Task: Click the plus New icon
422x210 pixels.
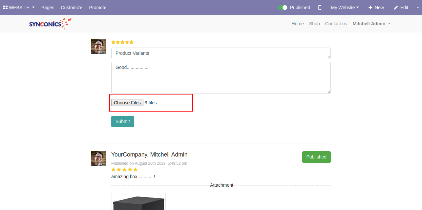Action: (370, 8)
